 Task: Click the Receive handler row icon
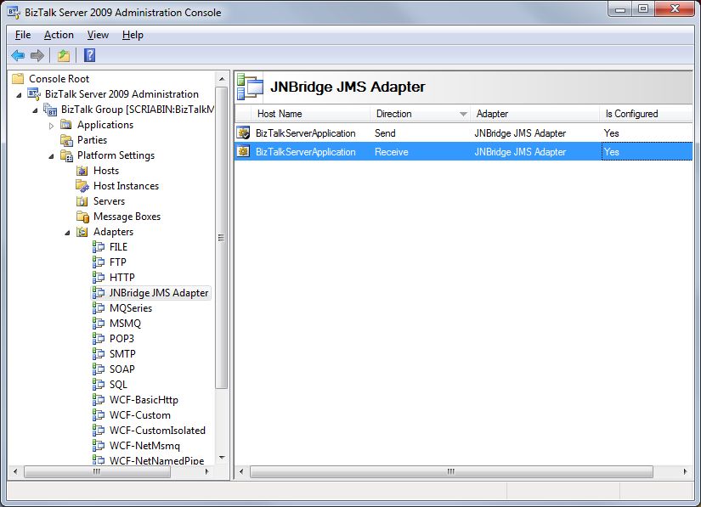(243, 152)
